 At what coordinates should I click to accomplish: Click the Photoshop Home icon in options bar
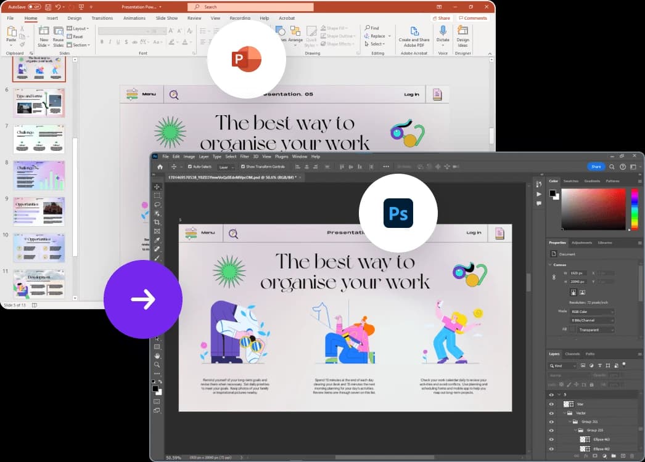click(160, 166)
